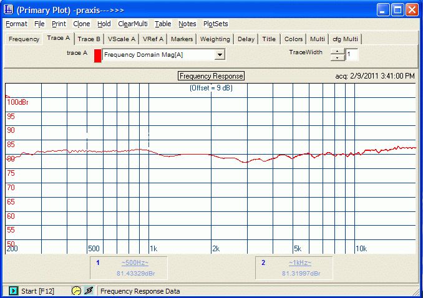Open the VScale A tab
The height and width of the screenshot is (298, 423).
click(122, 39)
